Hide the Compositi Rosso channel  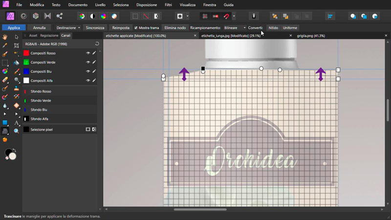click(x=88, y=53)
